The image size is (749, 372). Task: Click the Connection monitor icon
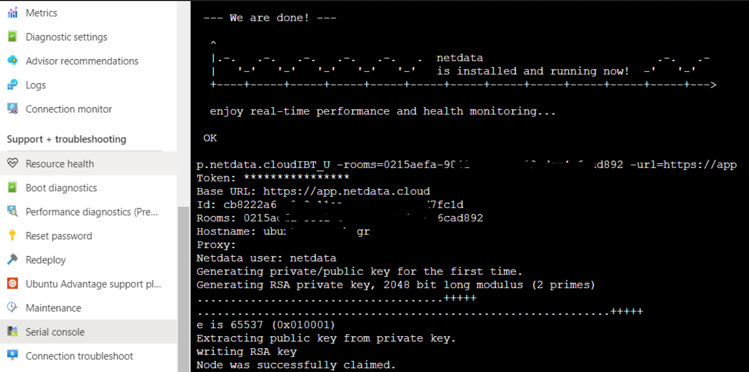pos(12,109)
